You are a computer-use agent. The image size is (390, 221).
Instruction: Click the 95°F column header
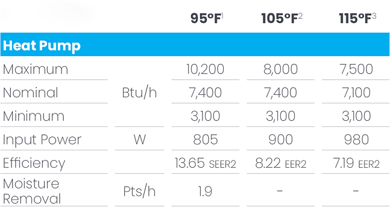(x=207, y=18)
